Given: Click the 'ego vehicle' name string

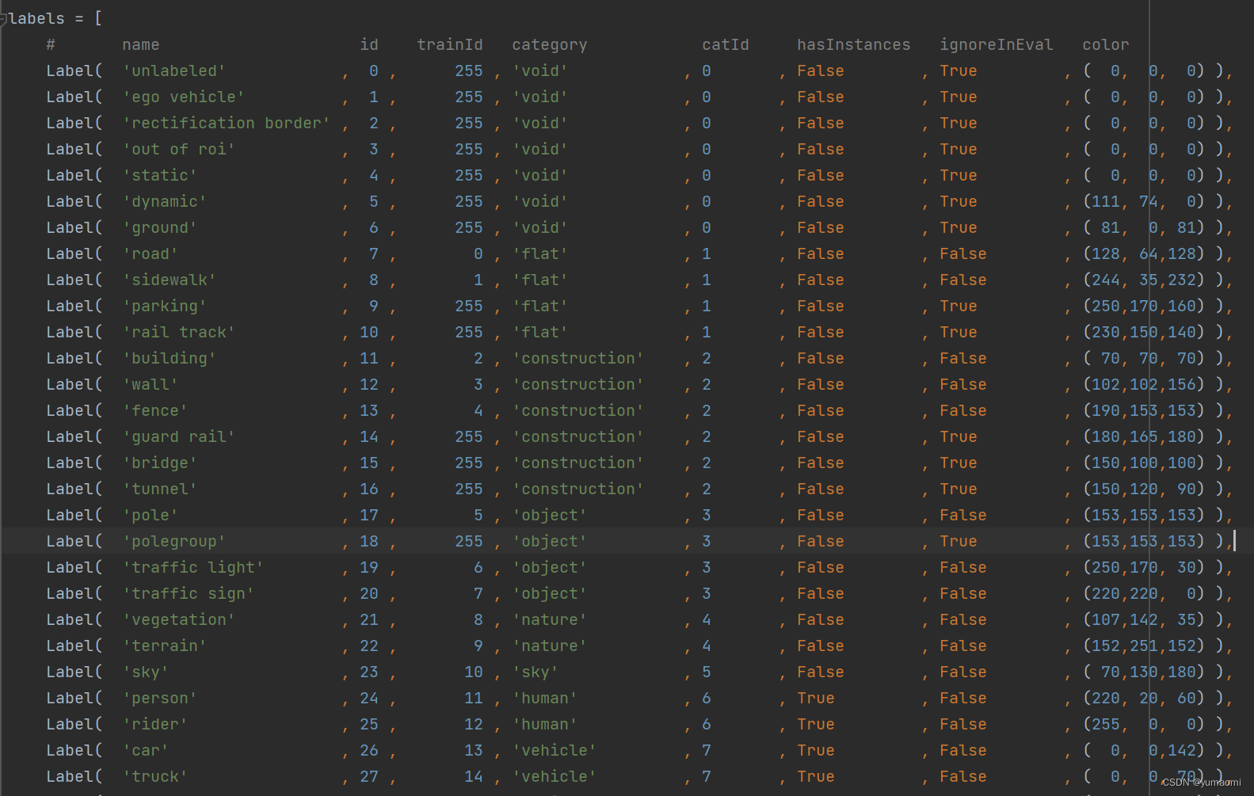Looking at the screenshot, I should click(184, 97).
